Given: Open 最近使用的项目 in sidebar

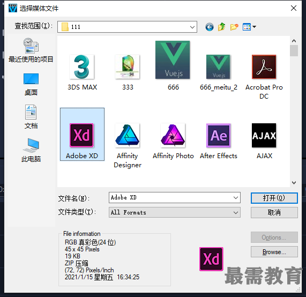Looking at the screenshot, I should point(31,50).
